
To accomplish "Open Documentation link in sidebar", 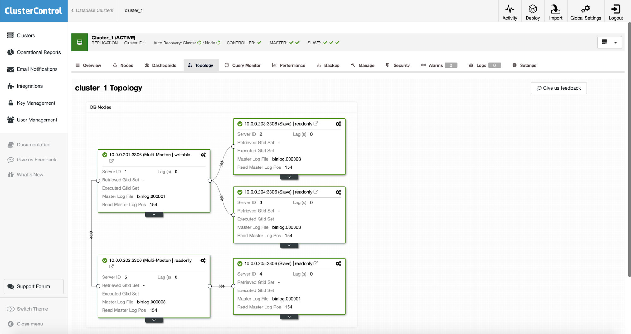I will tap(29, 145).
